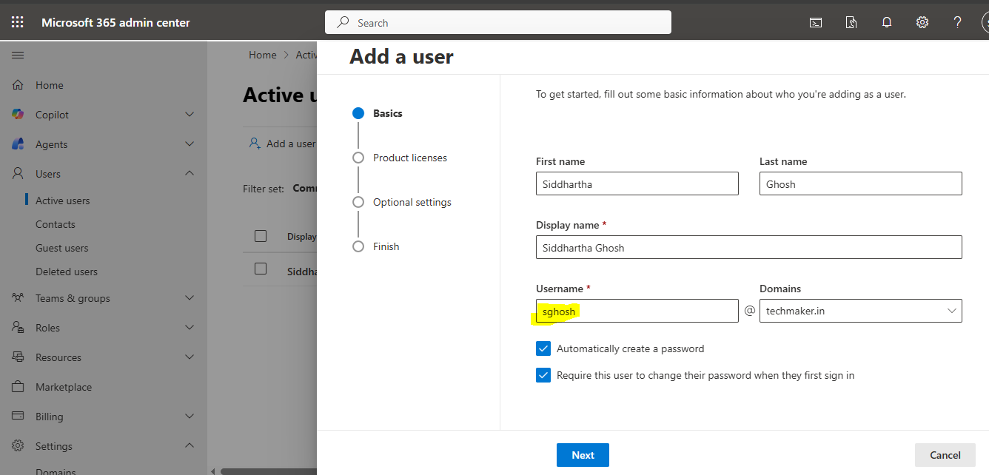The image size is (989, 475).
Task: Open Guest users in the sidebar
Action: tap(61, 248)
